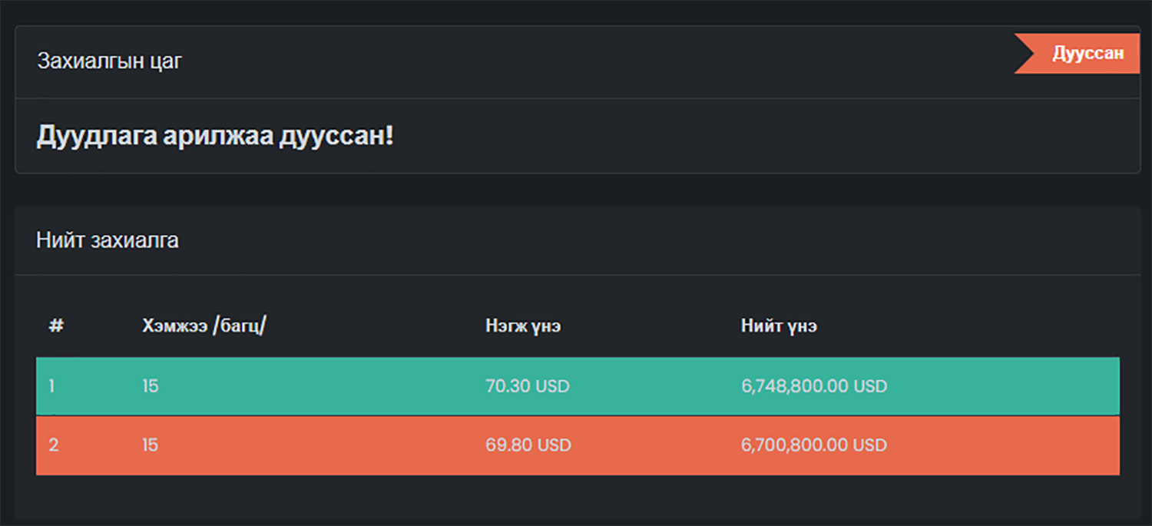The height and width of the screenshot is (526, 1152).
Task: Click the 70.30 unit price value
Action: (508, 386)
